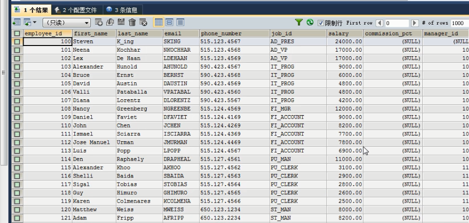Open the copy-data icon's dropdown arrow
The height and width of the screenshot is (223, 469).
click(35, 23)
